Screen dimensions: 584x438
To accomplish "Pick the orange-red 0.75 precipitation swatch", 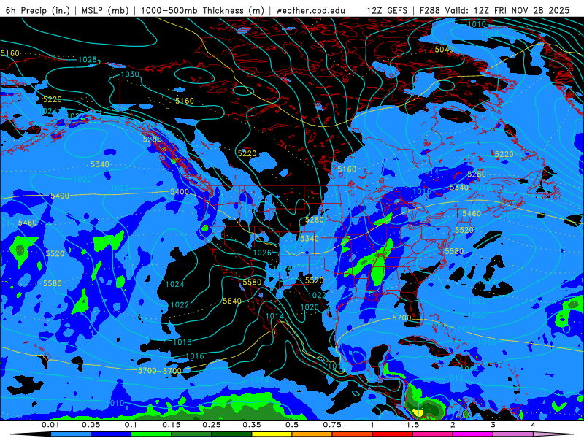I will tap(353, 434).
